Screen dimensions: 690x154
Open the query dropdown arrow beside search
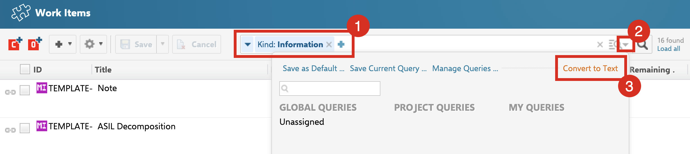(626, 44)
